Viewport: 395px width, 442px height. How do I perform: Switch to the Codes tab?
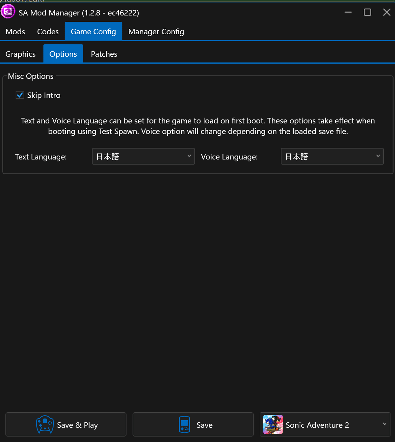tap(47, 31)
